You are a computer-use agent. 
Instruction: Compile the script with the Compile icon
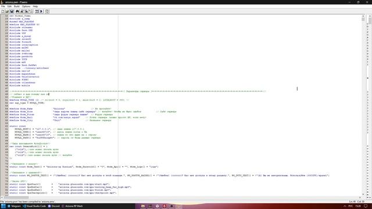[x=37, y=11]
